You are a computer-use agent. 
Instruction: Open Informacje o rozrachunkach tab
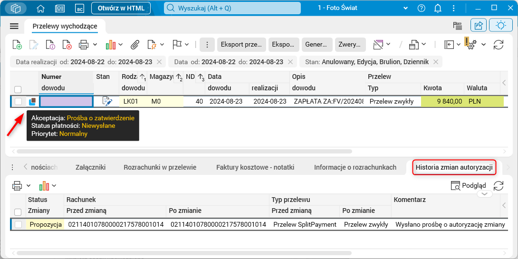point(355,167)
